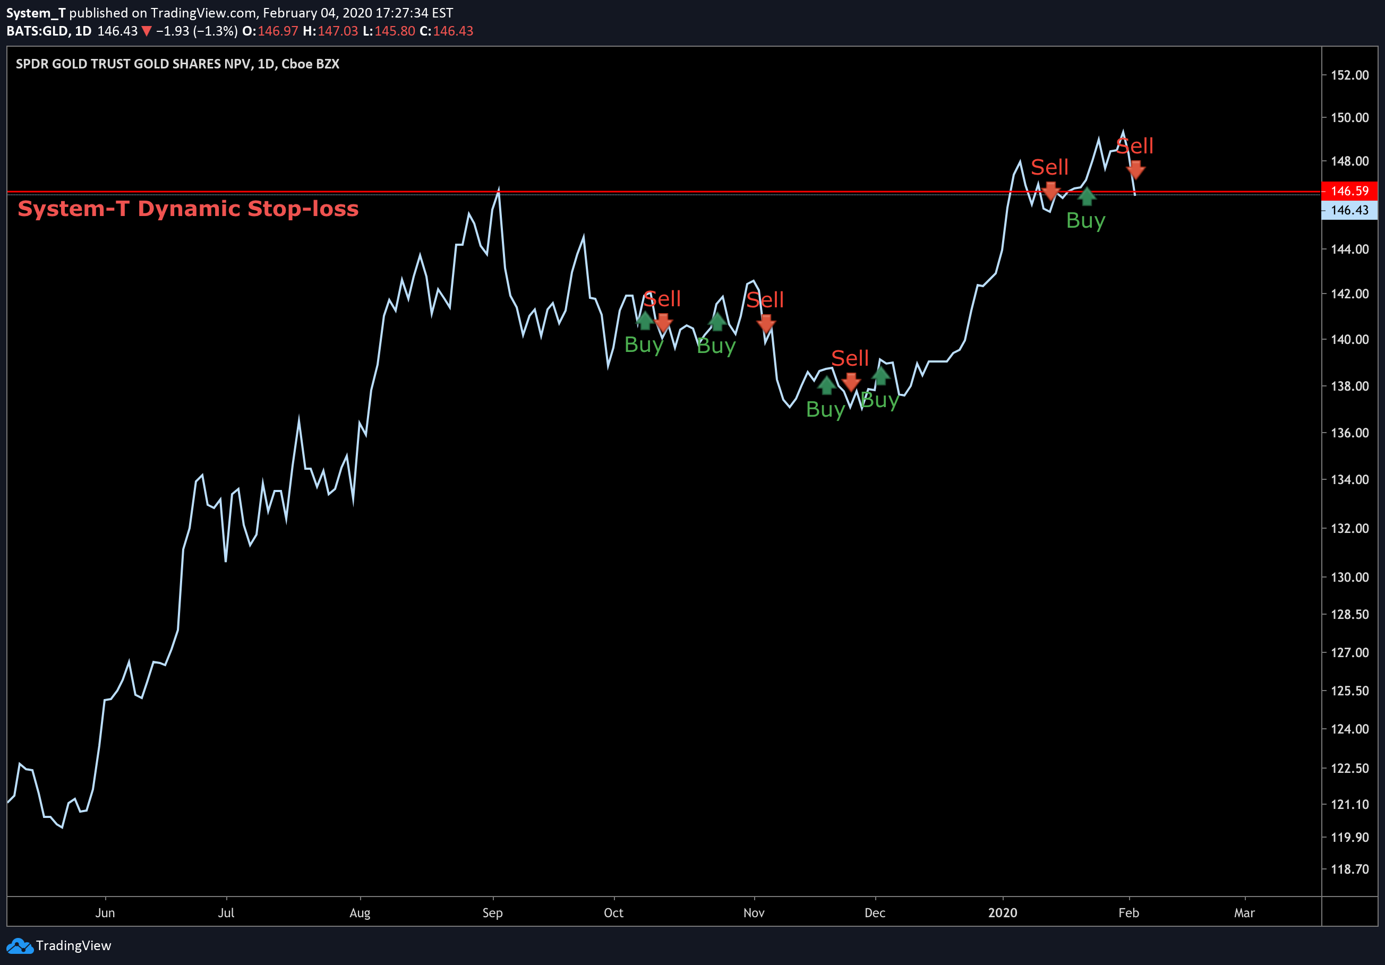Click the 148.00 price axis label
This screenshot has width=1385, height=965.
pos(1350,161)
